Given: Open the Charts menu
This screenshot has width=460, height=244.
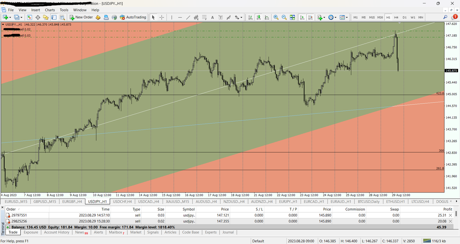Looking at the screenshot, I should click(x=50, y=10).
